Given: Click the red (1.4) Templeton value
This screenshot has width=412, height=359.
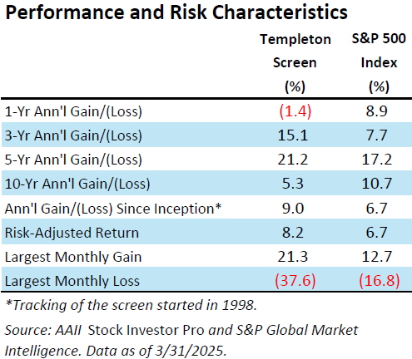Looking at the screenshot, I should click(295, 111).
